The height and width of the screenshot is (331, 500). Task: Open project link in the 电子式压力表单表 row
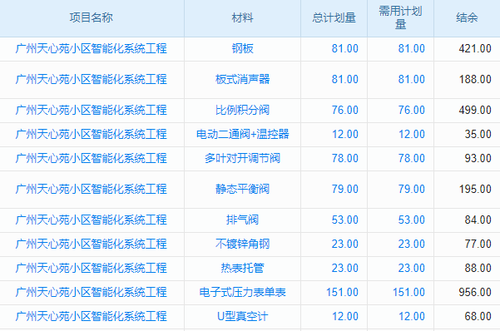pos(92,293)
